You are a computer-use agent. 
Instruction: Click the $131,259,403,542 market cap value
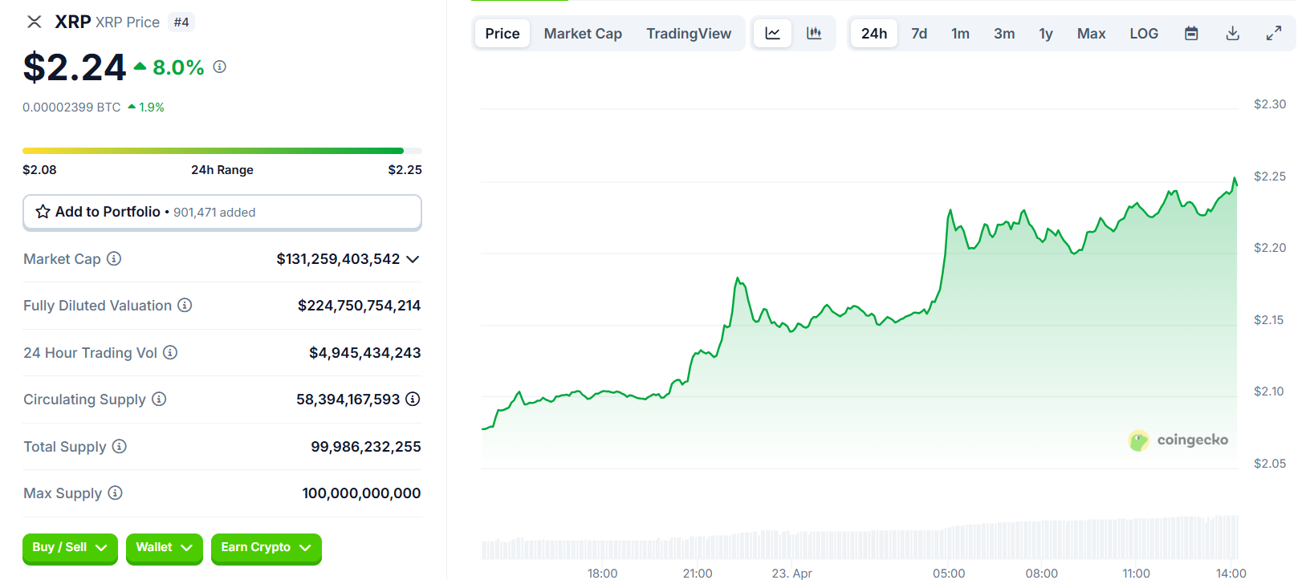pyautogui.click(x=338, y=259)
